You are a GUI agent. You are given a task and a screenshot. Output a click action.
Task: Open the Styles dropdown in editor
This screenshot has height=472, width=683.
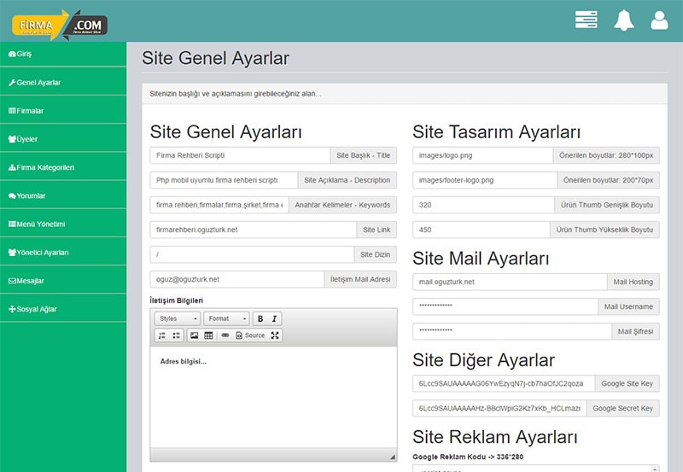click(178, 318)
